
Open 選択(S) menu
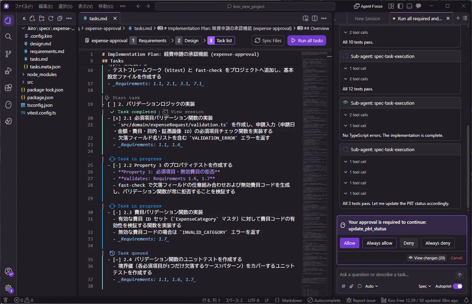pos(65,6)
